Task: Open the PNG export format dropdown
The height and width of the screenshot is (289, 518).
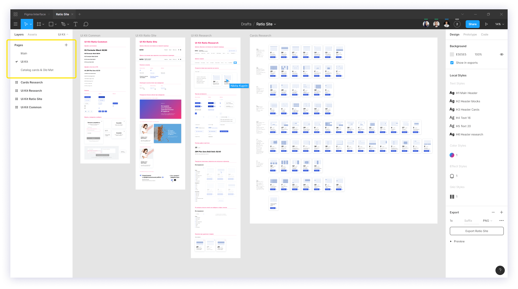Action: (487, 221)
